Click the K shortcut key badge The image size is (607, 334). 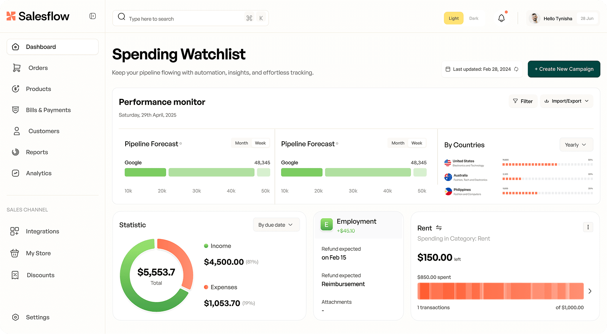(x=261, y=18)
